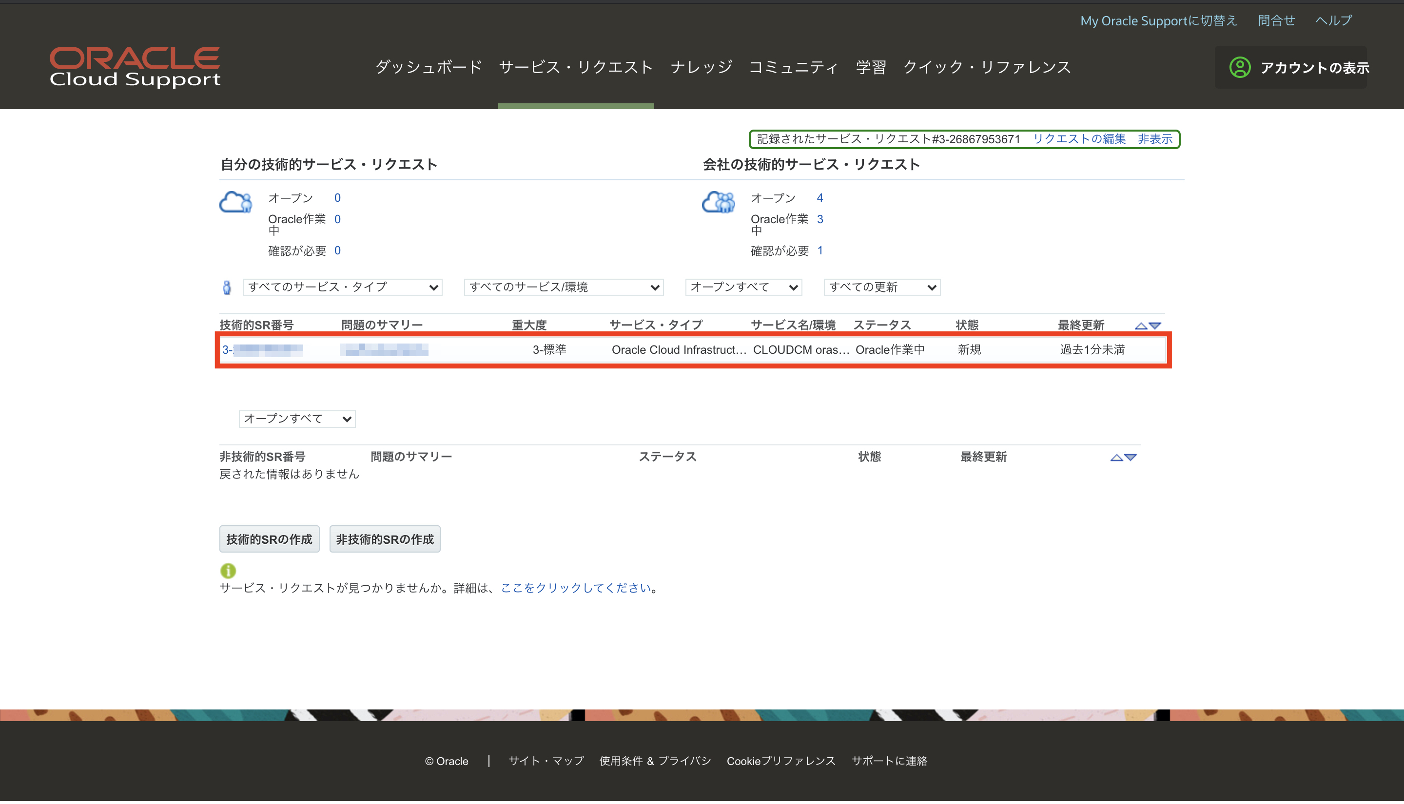Toggle ascending sort on the non-technical SR table
The width and height of the screenshot is (1404, 804).
(1116, 457)
